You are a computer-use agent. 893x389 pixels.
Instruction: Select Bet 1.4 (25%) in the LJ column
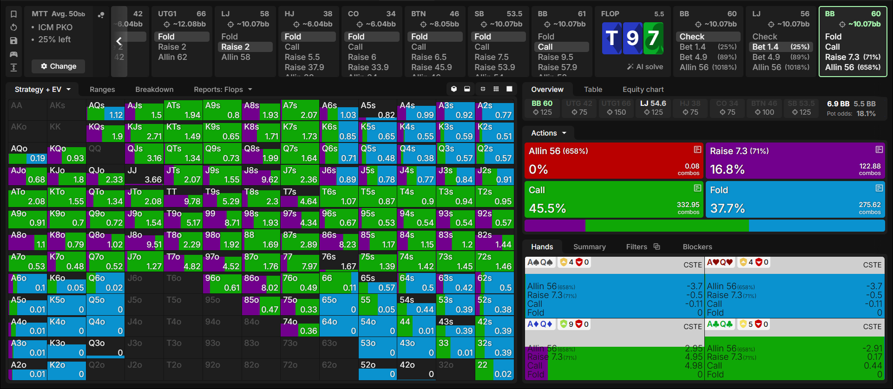(x=781, y=47)
